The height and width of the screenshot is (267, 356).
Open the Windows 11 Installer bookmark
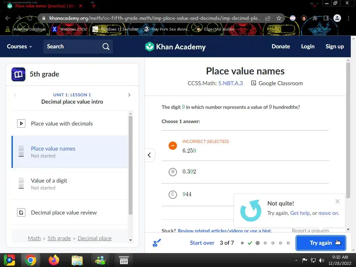[x=115, y=29]
